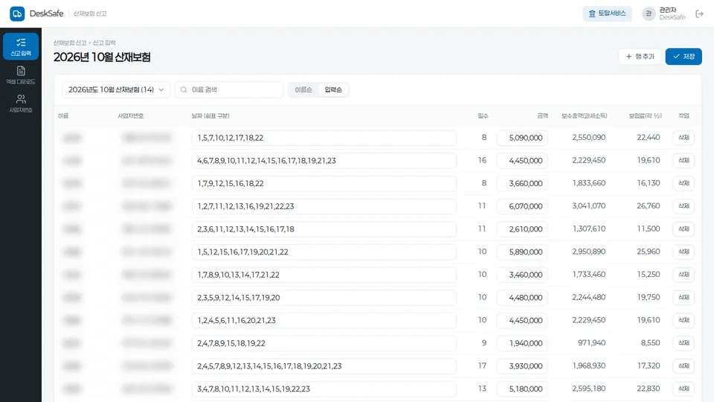Click the 관리자 avatar circle
The image size is (714, 402).
(x=649, y=13)
